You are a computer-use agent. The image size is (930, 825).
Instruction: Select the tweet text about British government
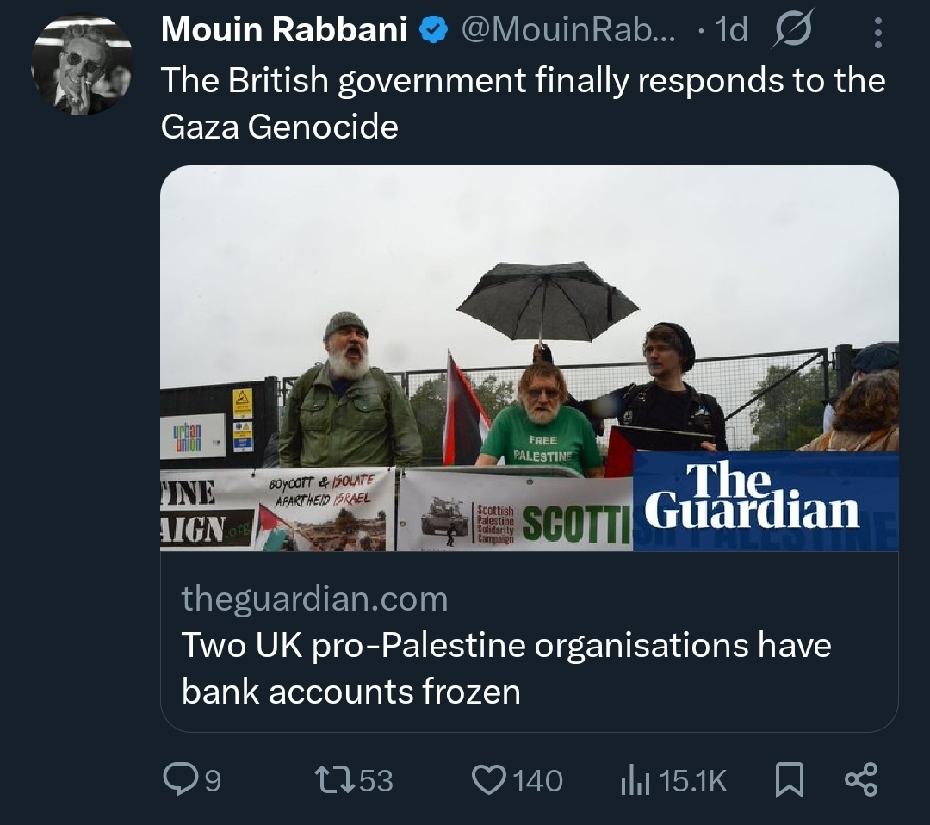523,103
